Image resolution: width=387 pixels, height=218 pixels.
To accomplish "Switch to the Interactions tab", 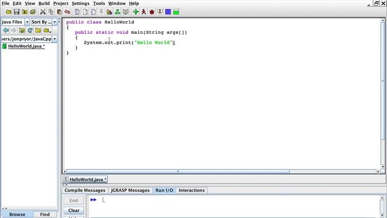I will click(192, 190).
